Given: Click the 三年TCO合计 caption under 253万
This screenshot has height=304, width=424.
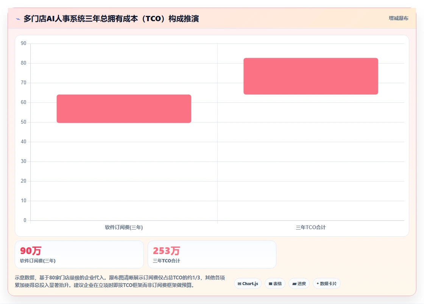Looking at the screenshot, I should (166, 261).
